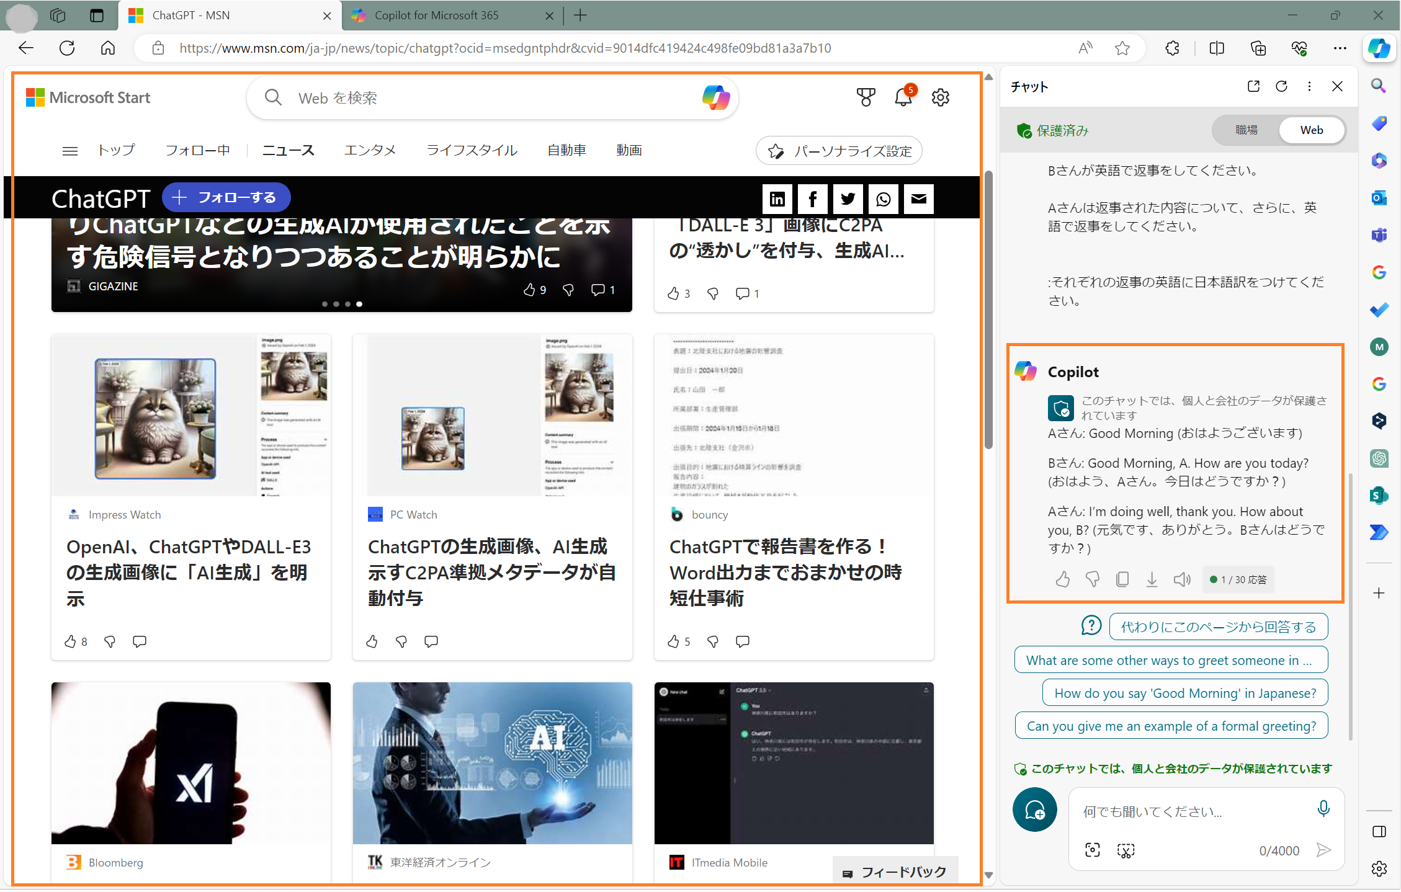Close the Copilot chat panel
This screenshot has height=892, width=1401.
tap(1337, 86)
